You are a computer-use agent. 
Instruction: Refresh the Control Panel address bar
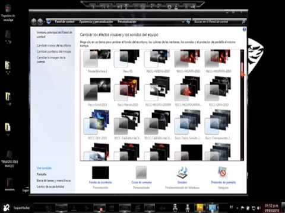[188, 21]
